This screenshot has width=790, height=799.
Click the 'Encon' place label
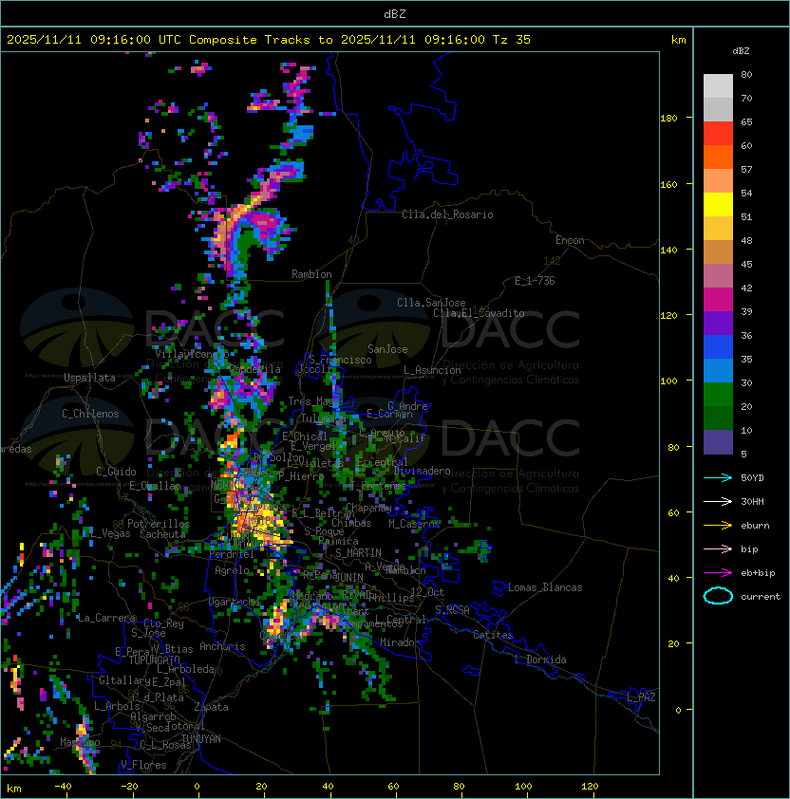pyautogui.click(x=570, y=240)
